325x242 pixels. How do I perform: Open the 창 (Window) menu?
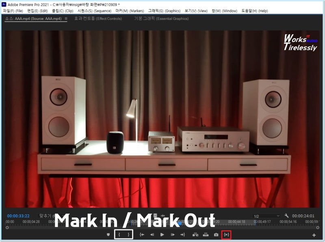coord(225,11)
